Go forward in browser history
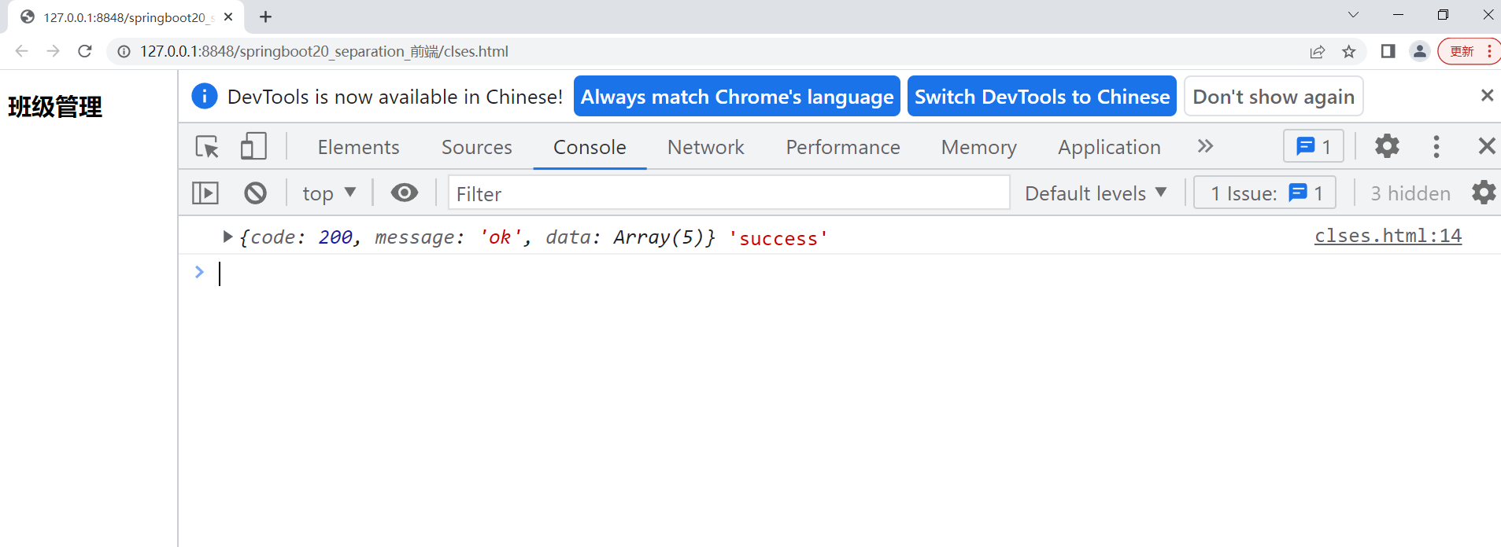The width and height of the screenshot is (1501, 547). point(53,51)
